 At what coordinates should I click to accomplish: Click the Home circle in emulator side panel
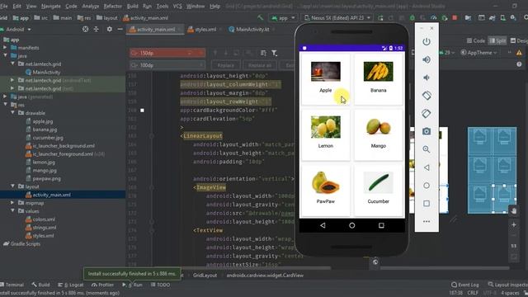427,186
